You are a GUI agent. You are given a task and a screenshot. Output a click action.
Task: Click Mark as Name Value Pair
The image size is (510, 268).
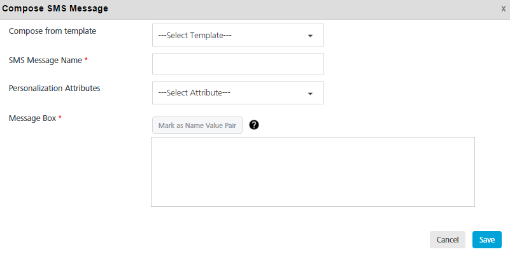pos(197,125)
